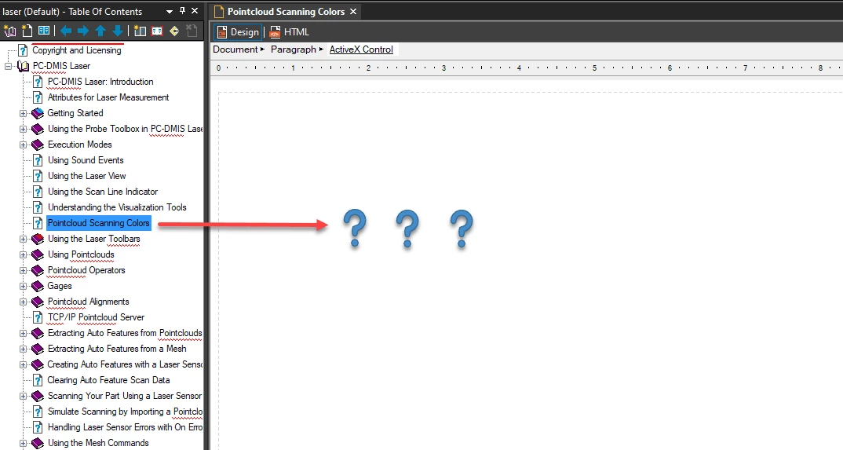This screenshot has width=843, height=450.
Task: Open Simulate Scanning by Importing a Pointcloud
Action: pos(125,412)
